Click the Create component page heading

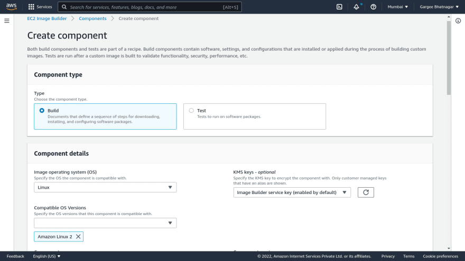tap(67, 35)
